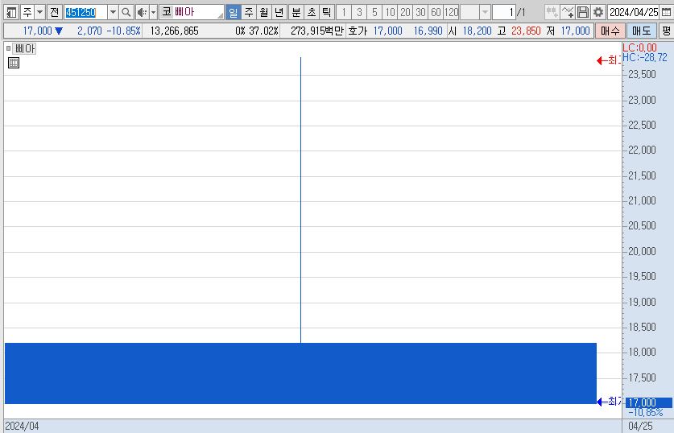
Task: Click the stock code field 451250
Action: 85,12
